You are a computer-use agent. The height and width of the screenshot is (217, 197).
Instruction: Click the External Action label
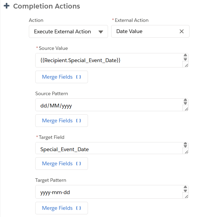tap(132, 20)
